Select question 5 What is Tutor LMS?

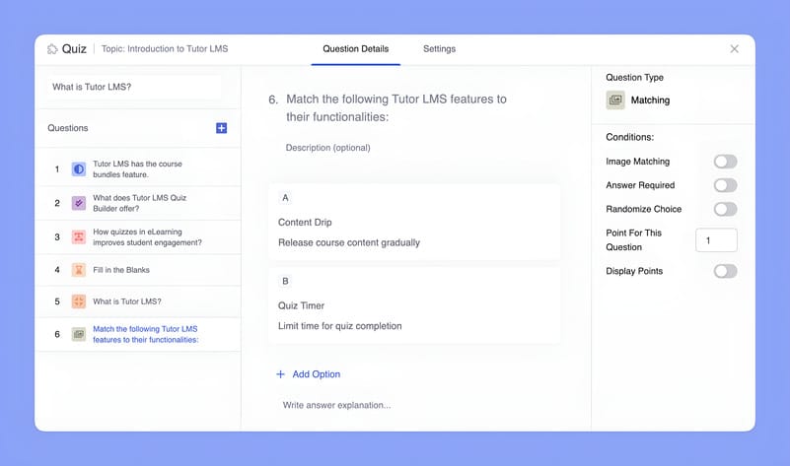pos(138,301)
